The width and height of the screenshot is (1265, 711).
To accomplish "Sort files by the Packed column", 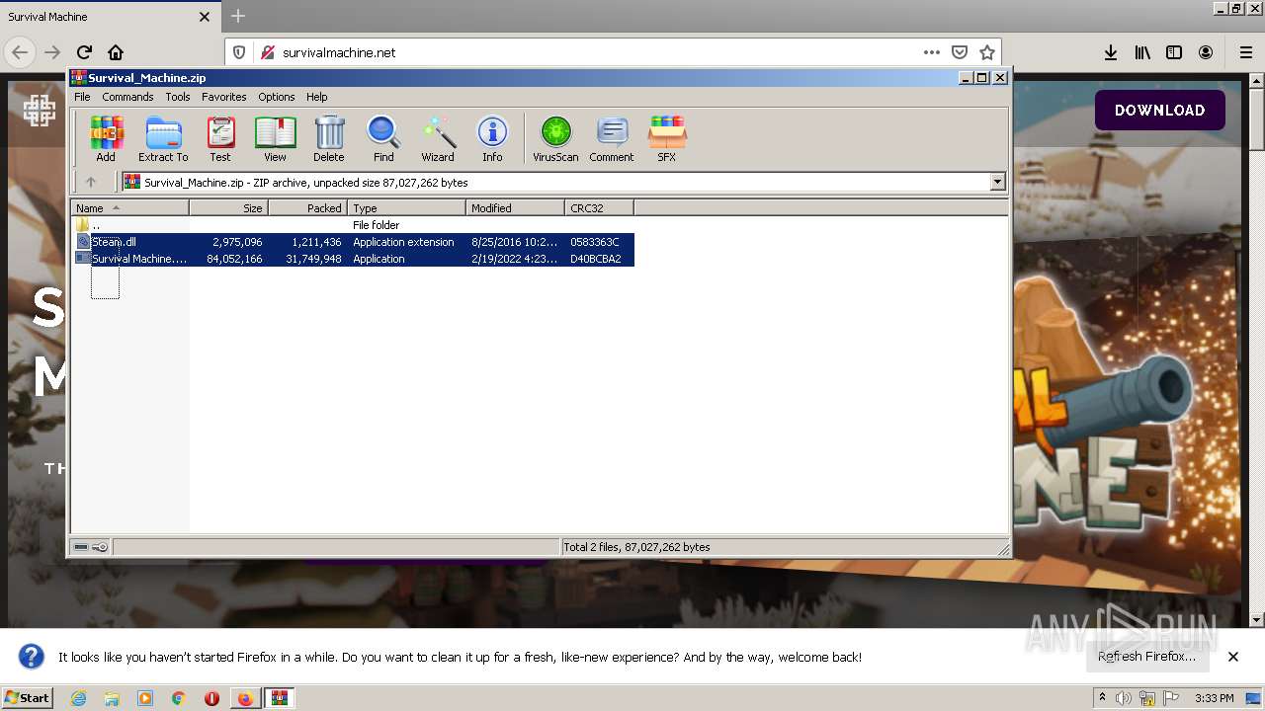I will pyautogui.click(x=307, y=208).
